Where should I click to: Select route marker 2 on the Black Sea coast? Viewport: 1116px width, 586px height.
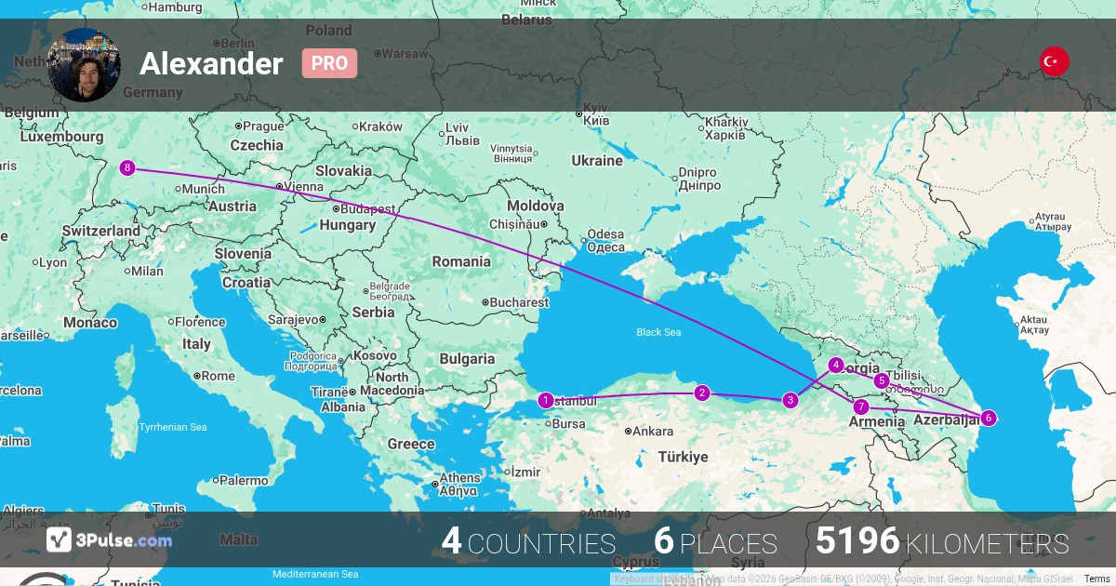coord(702,393)
